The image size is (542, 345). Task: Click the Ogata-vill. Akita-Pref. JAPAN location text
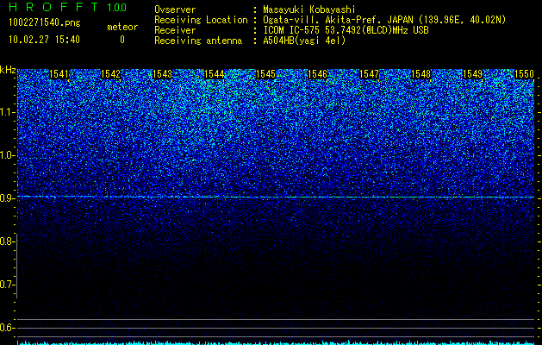point(384,20)
